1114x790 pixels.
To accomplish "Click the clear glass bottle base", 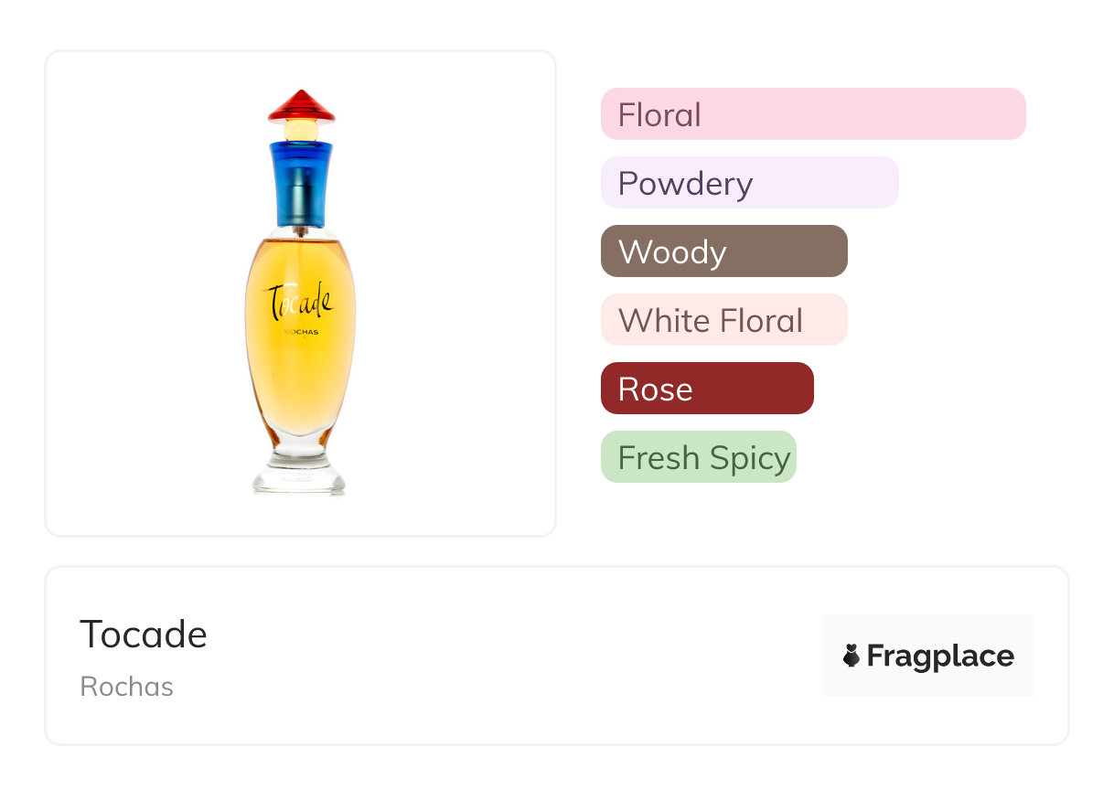I will pos(299,474).
